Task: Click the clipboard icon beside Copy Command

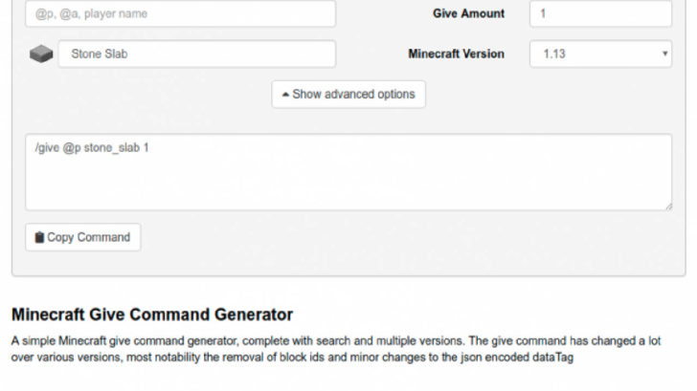Action: click(x=39, y=237)
